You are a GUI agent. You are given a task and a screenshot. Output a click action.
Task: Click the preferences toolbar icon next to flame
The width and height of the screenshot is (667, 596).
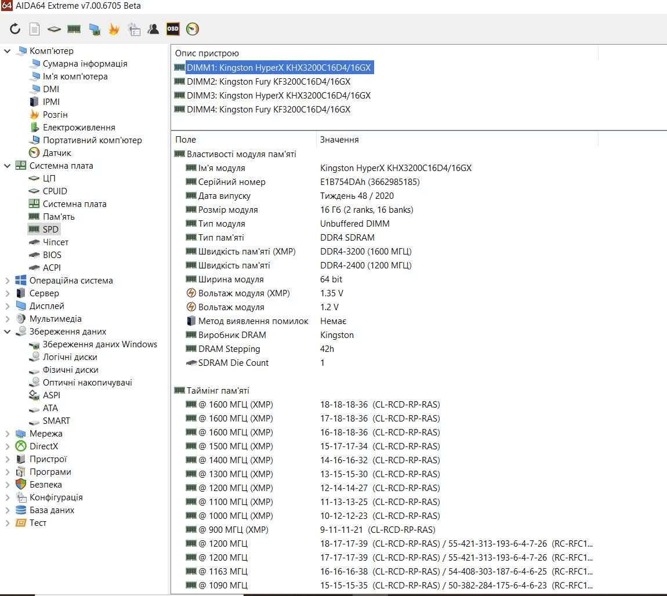point(134,29)
